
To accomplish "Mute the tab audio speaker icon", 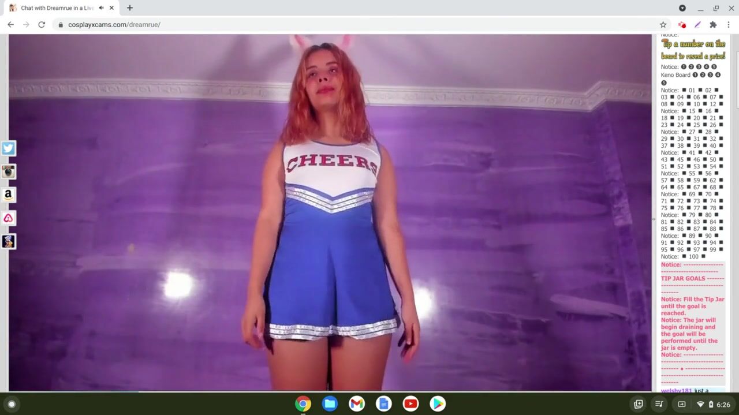I will point(101,8).
